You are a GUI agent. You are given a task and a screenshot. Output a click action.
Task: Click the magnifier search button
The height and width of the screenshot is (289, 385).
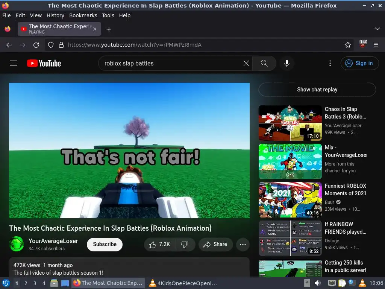pyautogui.click(x=264, y=63)
